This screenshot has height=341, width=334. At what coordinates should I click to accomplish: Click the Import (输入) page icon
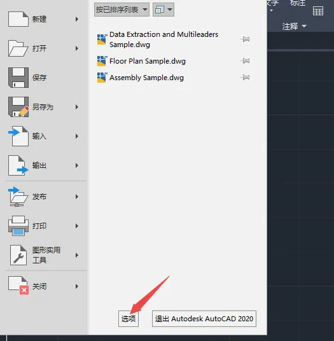point(18,136)
